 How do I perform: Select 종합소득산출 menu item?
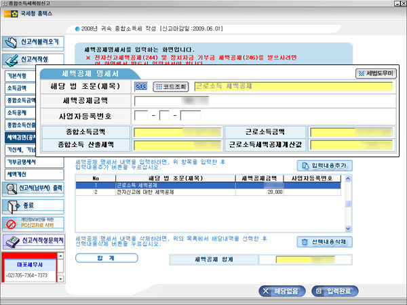20,125
